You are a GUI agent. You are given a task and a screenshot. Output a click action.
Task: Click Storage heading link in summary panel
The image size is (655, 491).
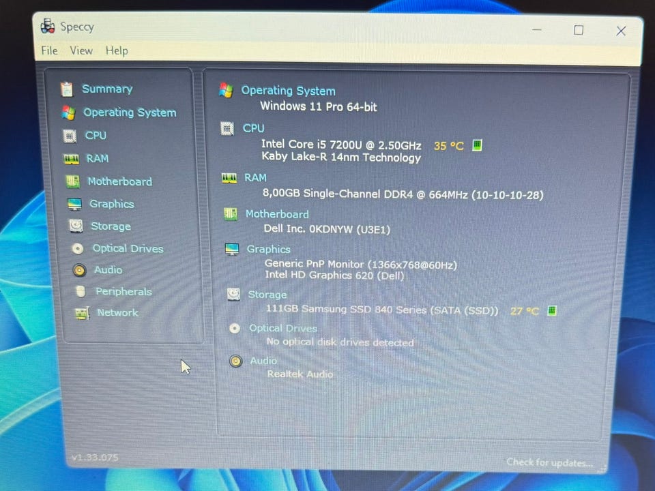(267, 295)
